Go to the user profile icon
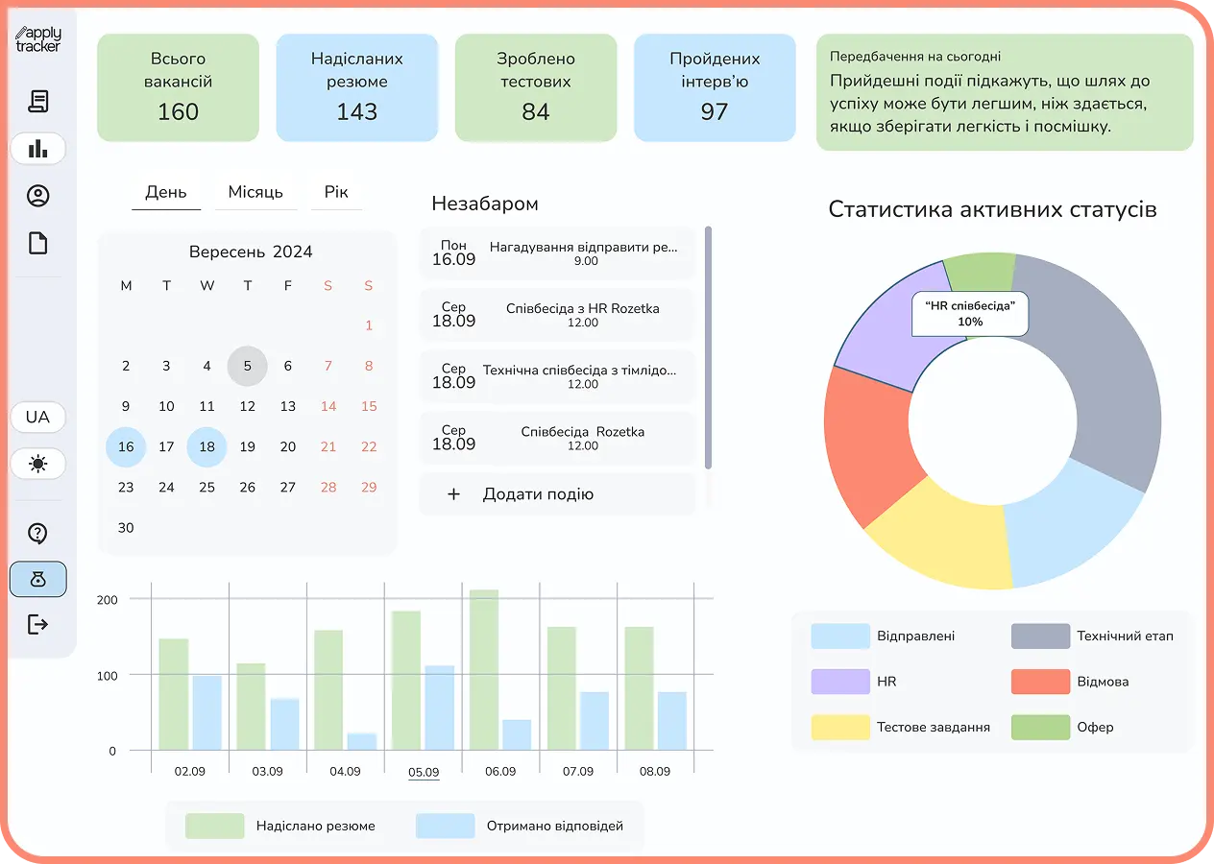 click(x=38, y=196)
